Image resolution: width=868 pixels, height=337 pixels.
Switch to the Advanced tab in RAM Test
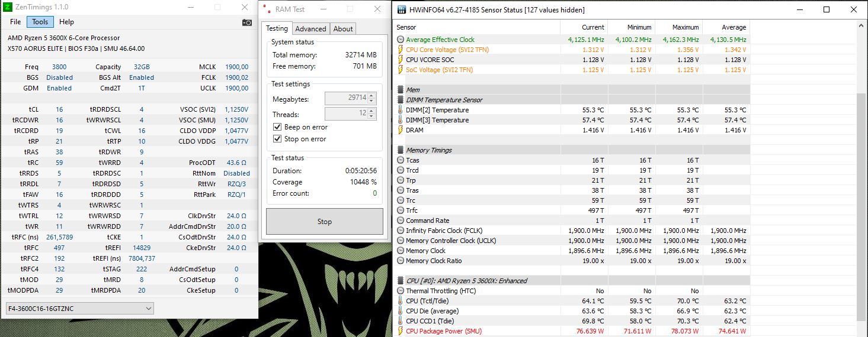tap(310, 29)
